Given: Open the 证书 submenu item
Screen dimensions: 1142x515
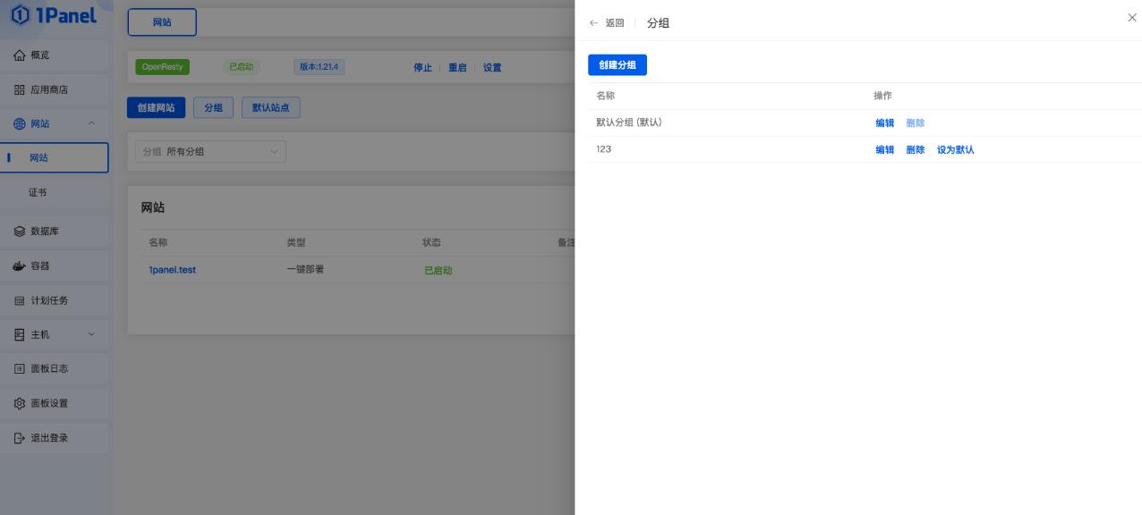Looking at the screenshot, I should click(55, 192).
